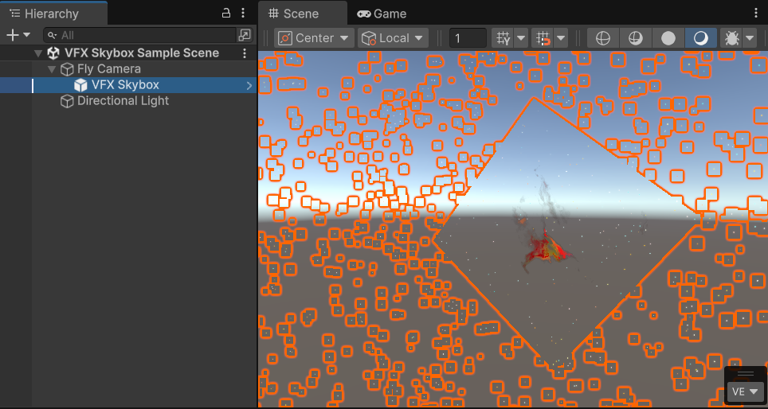Open the Hierarchy panel kebab menu
The height and width of the screenshot is (409, 768).
pyautogui.click(x=243, y=14)
